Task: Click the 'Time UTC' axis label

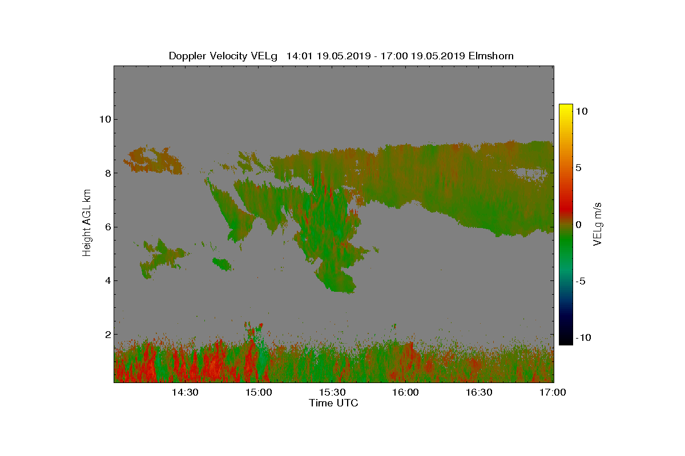Action: pos(334,403)
